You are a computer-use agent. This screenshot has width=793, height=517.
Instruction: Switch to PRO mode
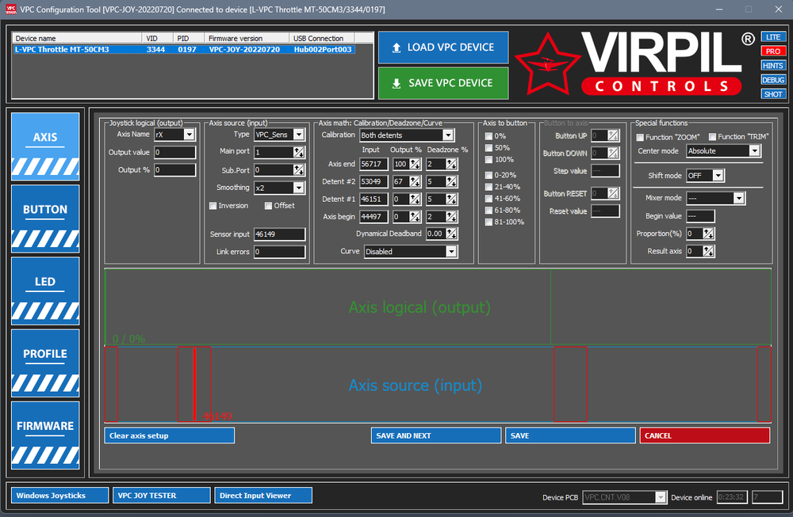point(772,51)
